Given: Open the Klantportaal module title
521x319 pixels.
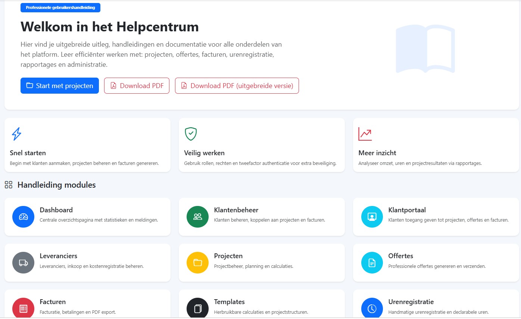Looking at the screenshot, I should [x=407, y=210].
